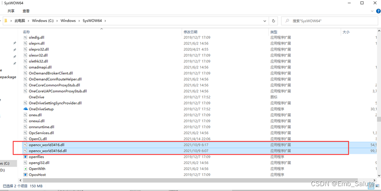
Task: Click the vertical scrollbar up arrow
Action: pyautogui.click(x=379, y=30)
